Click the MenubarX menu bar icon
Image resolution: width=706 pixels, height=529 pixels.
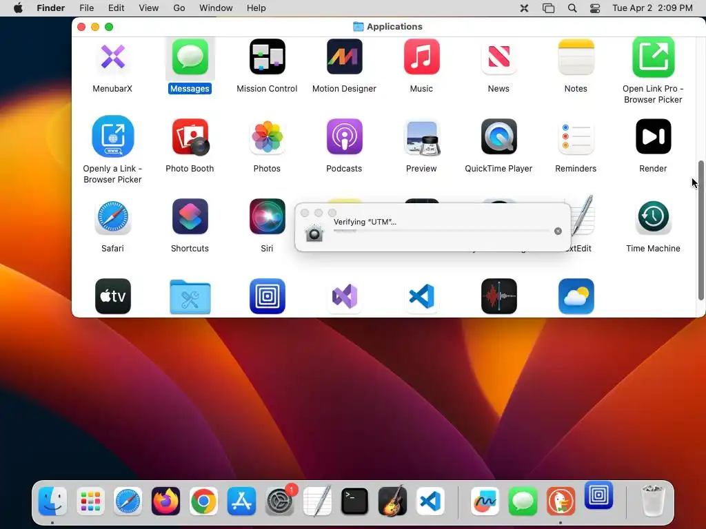coord(524,8)
